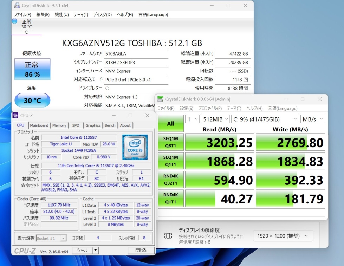Open ディスク(D) menu in CrystalDiskInfo

pos(103,14)
